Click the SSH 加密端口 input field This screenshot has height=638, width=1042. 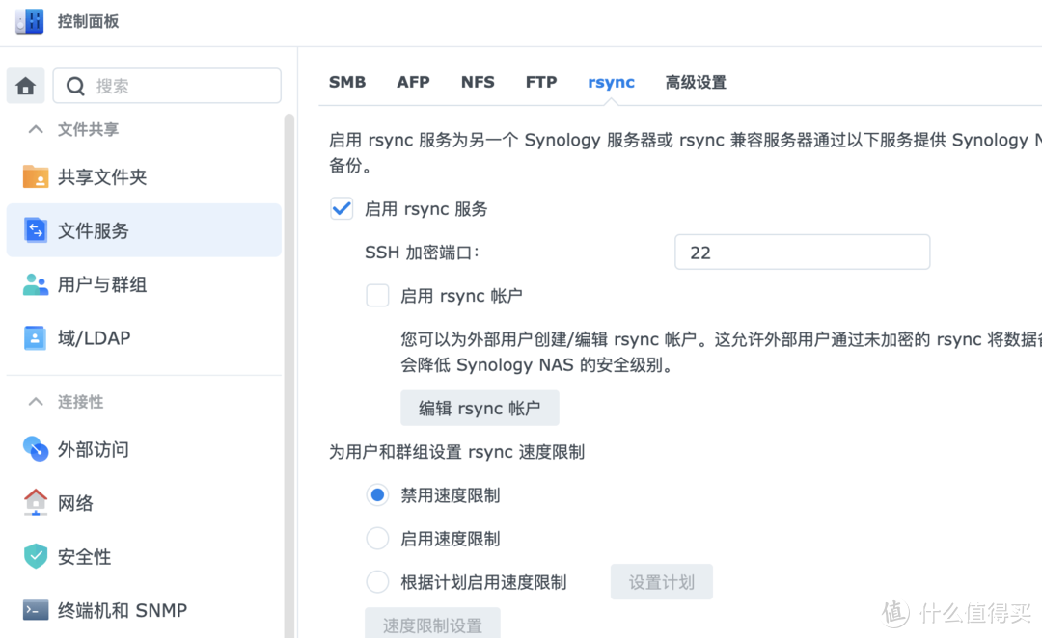click(802, 252)
